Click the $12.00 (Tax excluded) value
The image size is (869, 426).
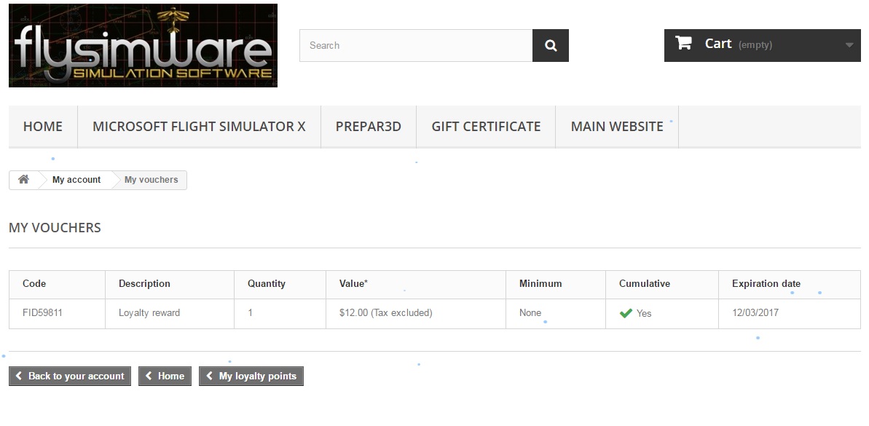point(386,312)
